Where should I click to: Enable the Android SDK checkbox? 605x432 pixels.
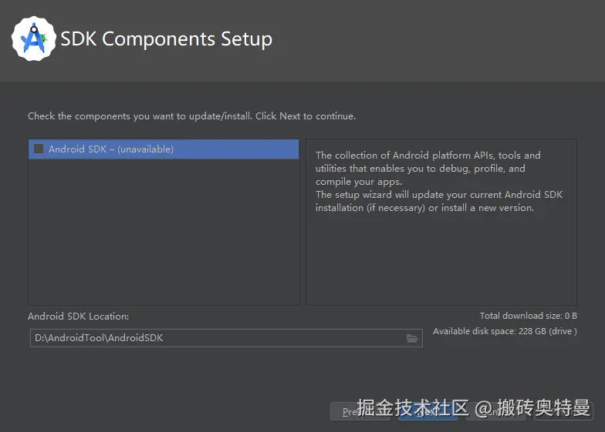point(39,149)
